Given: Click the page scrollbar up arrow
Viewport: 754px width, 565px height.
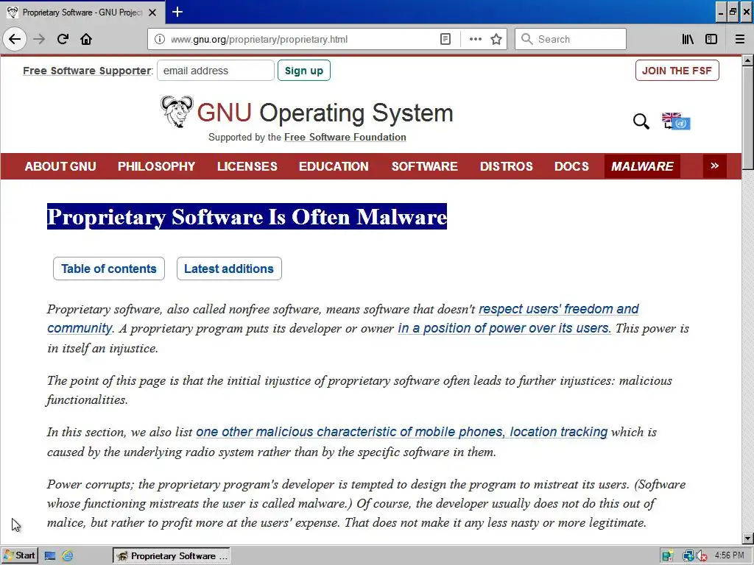Looking at the screenshot, I should pos(747,60).
